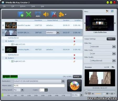Select the Christina Aguilera video thumbnail

[x=11, y=50]
